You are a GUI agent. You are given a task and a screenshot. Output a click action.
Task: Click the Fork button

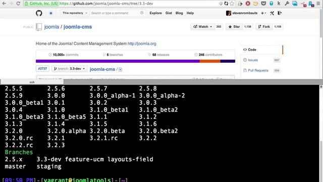click(264, 27)
